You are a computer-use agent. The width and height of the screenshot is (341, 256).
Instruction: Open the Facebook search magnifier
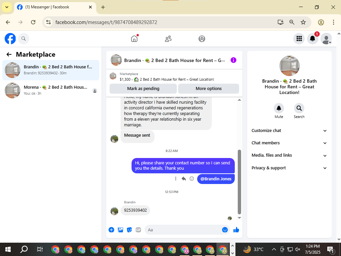click(x=24, y=39)
